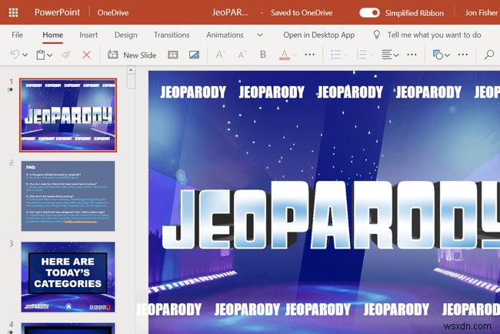This screenshot has height=334, width=500.
Task: Click the red Delete X icon
Action: pos(86,55)
